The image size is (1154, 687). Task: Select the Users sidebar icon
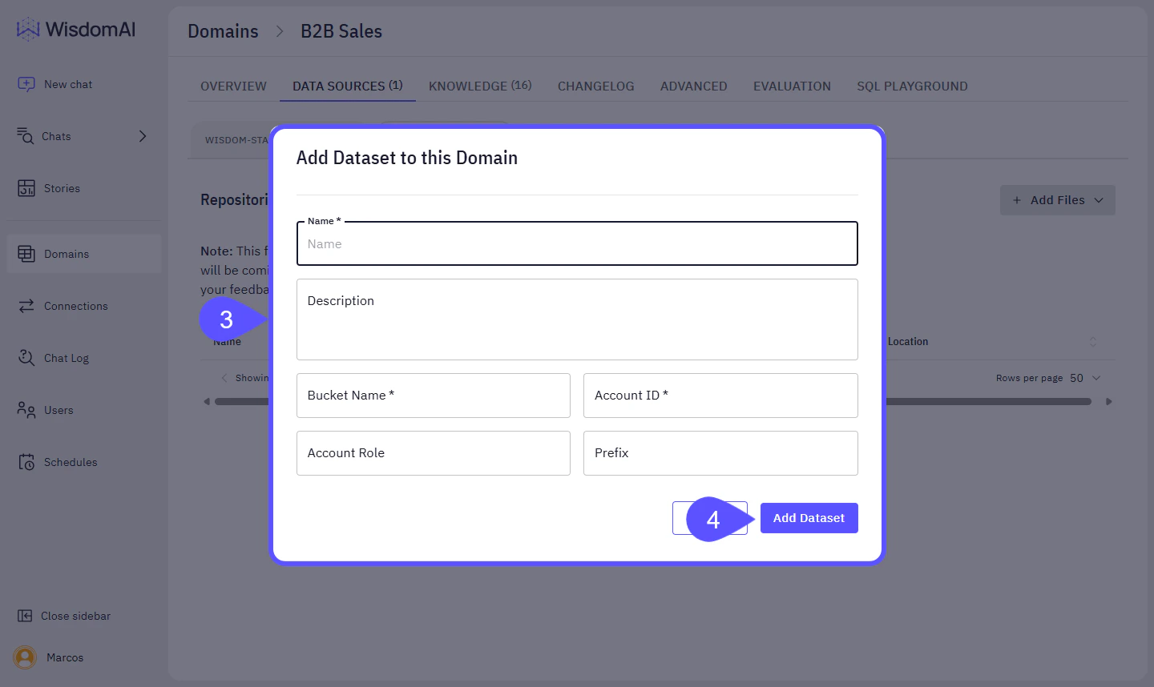pos(26,410)
